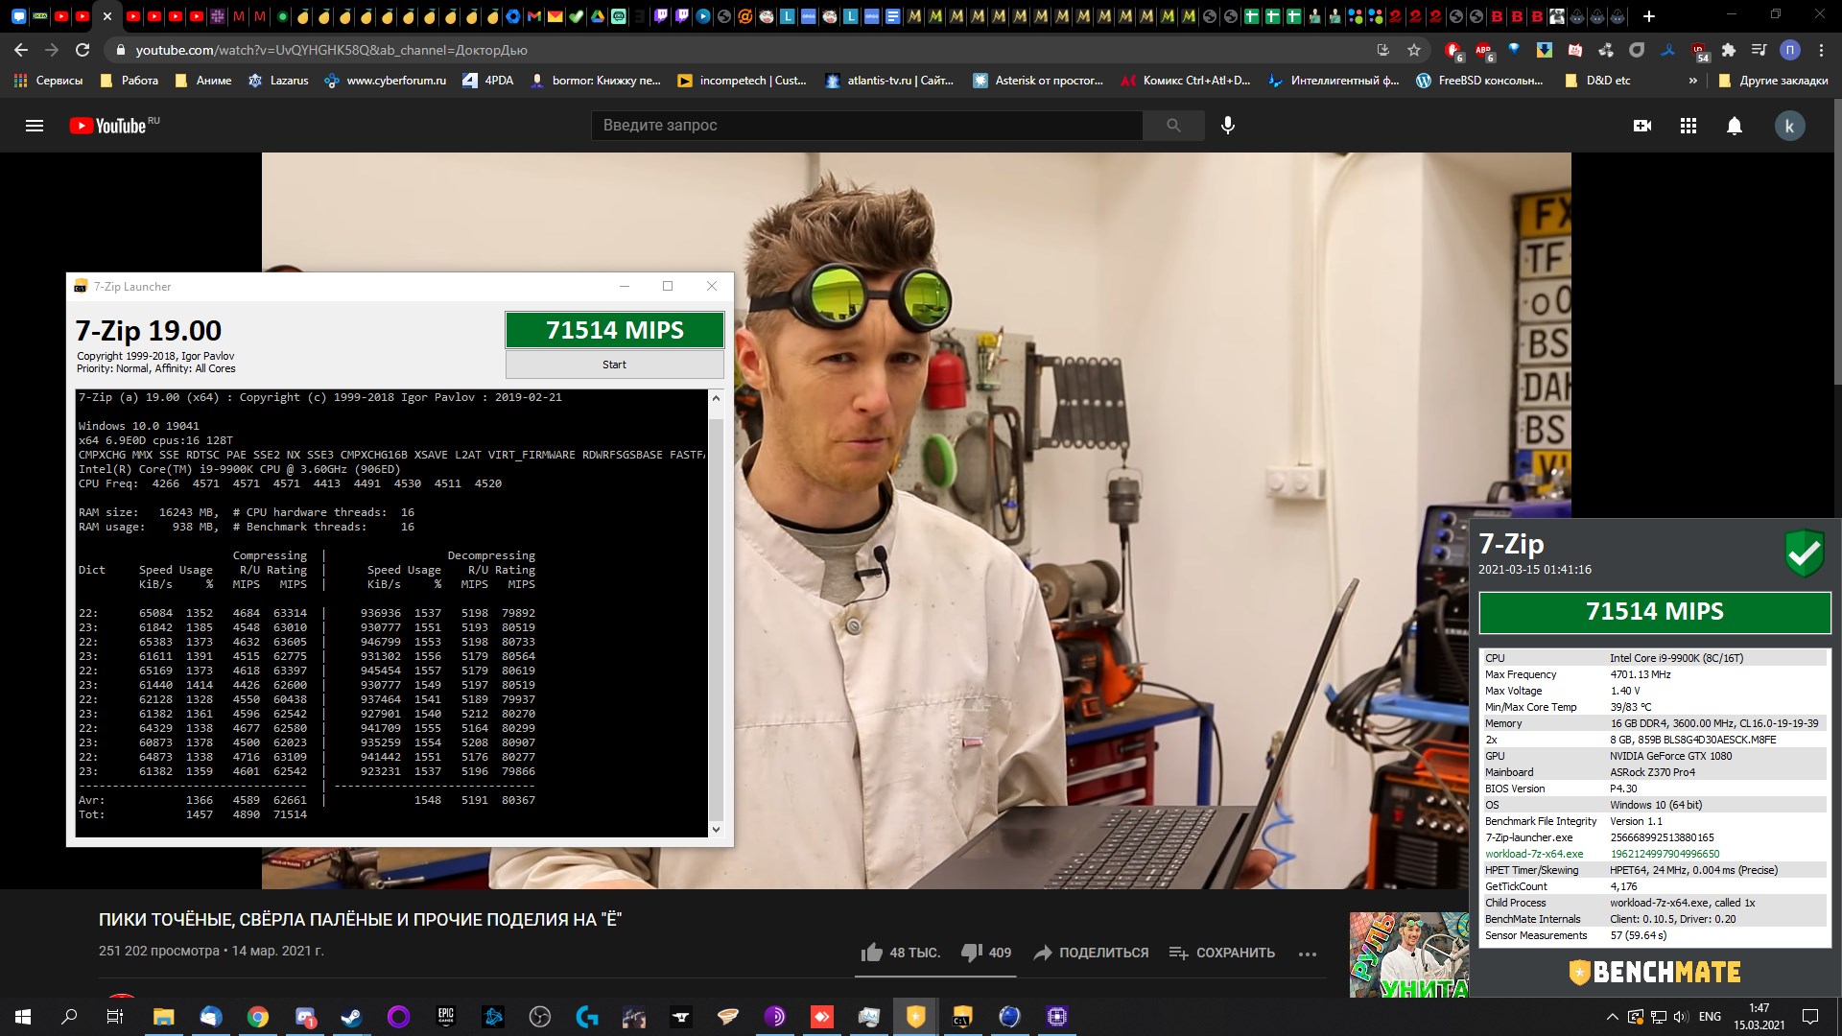Open YouTube notifications bell
Viewport: 1842px width, 1036px height.
tap(1735, 126)
